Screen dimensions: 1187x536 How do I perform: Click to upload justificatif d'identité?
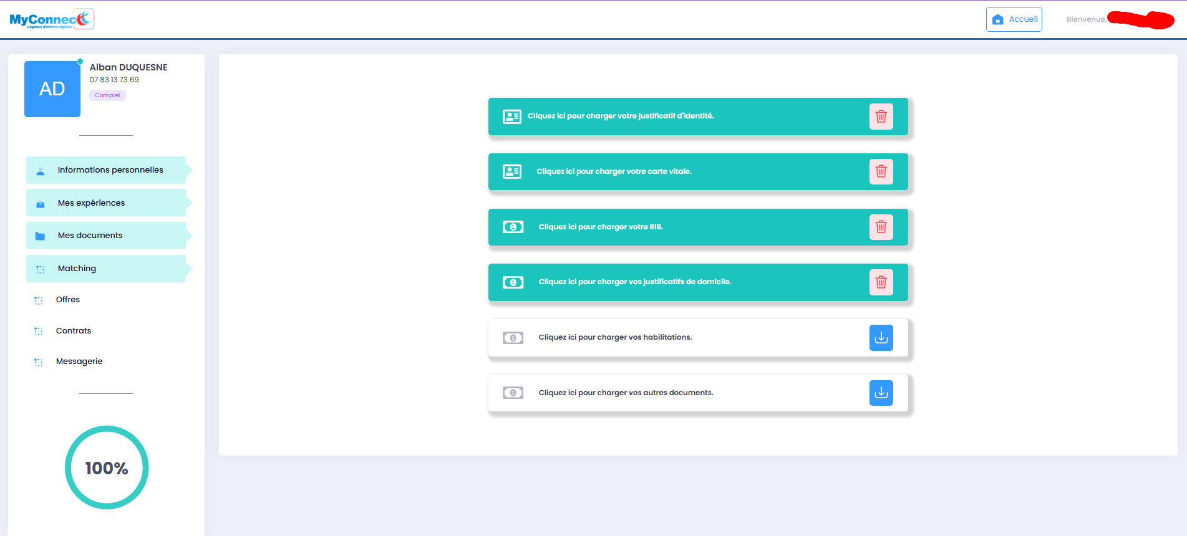620,116
